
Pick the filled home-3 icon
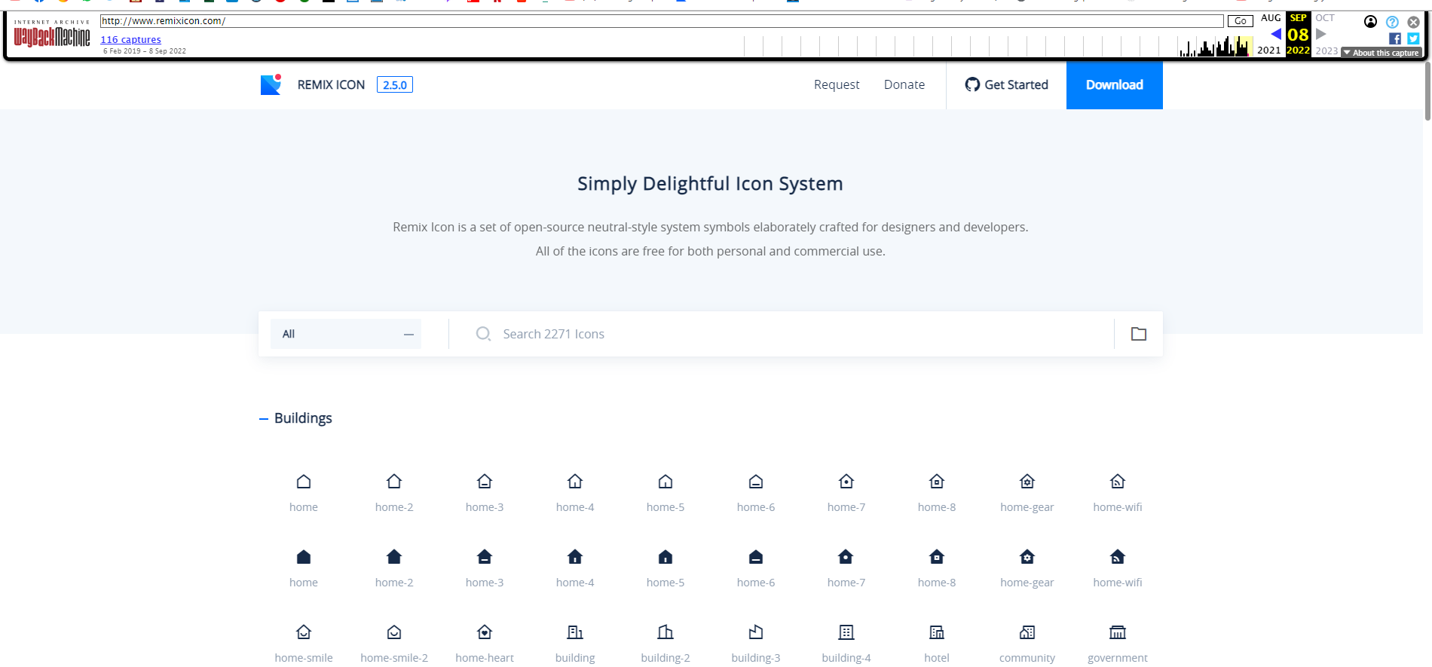click(485, 557)
